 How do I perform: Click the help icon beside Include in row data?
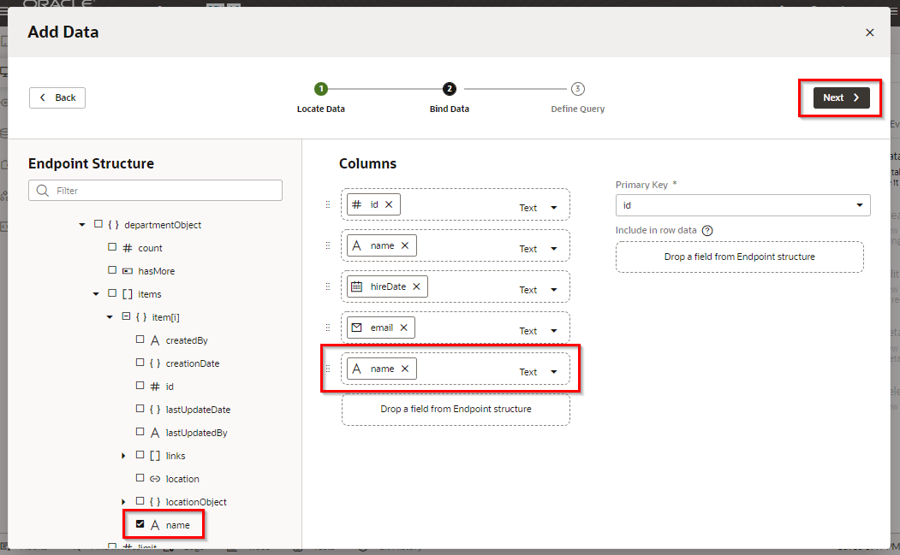pos(707,230)
